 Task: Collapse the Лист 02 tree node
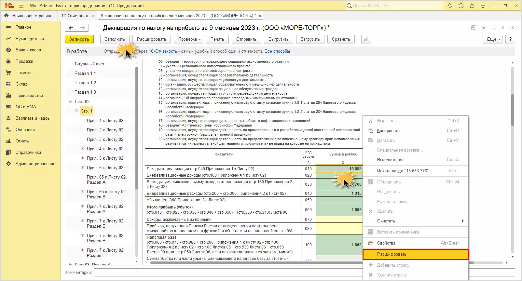70,101
